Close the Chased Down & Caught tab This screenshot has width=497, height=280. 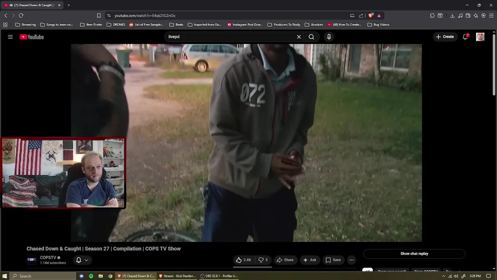(59, 5)
